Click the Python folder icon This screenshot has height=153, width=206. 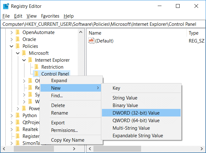[x=18, y=116]
